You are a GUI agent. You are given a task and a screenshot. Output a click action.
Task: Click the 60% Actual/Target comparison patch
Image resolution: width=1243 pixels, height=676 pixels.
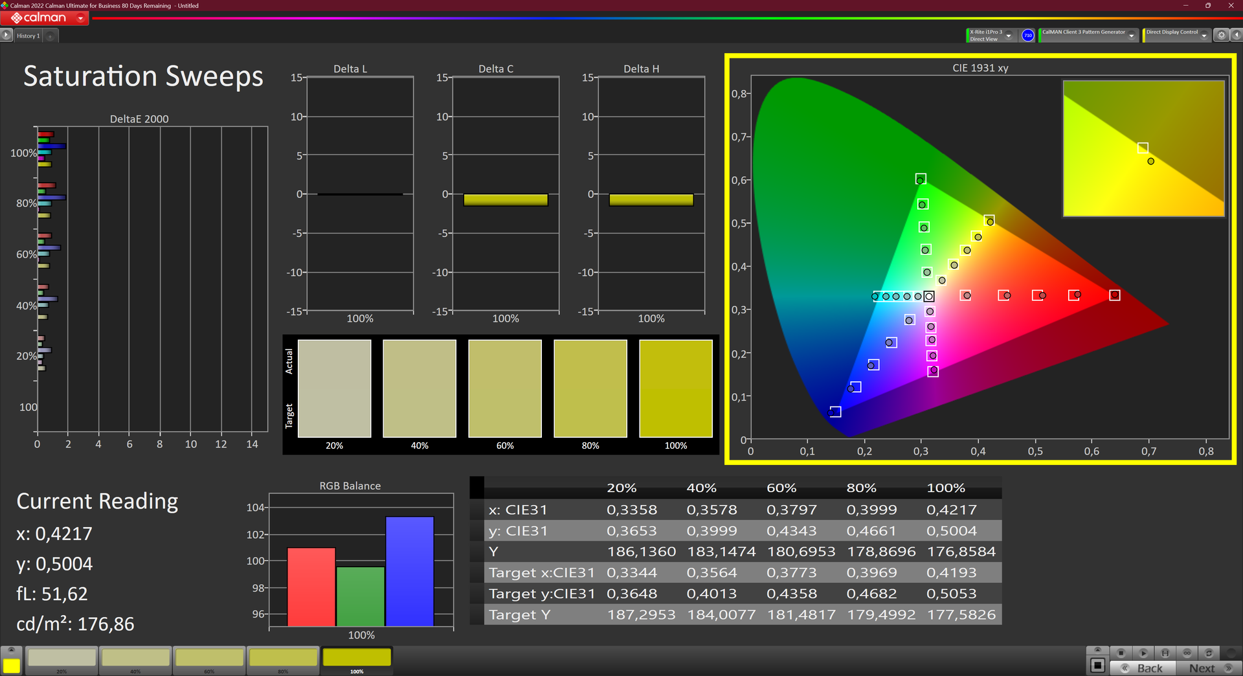pyautogui.click(x=505, y=389)
